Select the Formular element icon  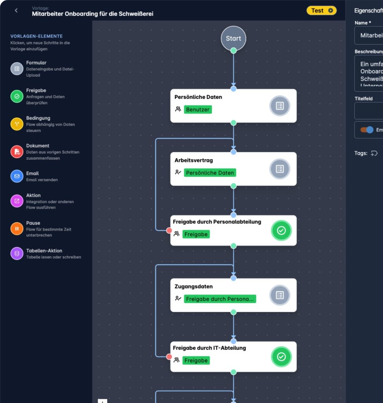[17, 68]
